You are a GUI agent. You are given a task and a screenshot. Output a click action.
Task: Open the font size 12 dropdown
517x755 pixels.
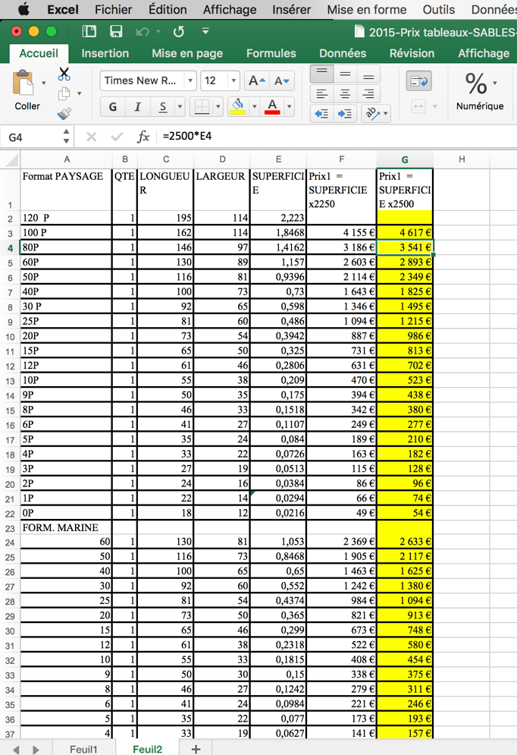pos(233,80)
